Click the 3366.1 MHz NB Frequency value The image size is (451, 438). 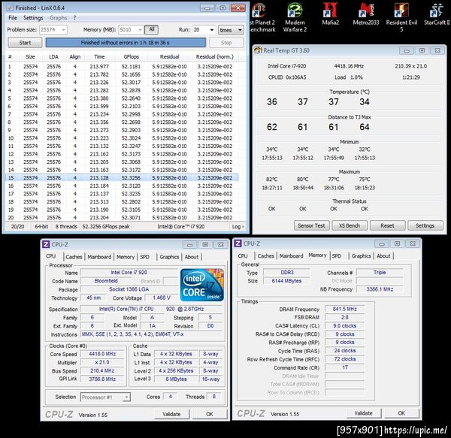tap(380, 289)
